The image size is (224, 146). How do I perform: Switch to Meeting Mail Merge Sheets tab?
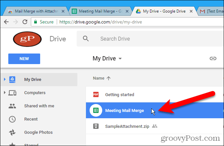coord(101,11)
